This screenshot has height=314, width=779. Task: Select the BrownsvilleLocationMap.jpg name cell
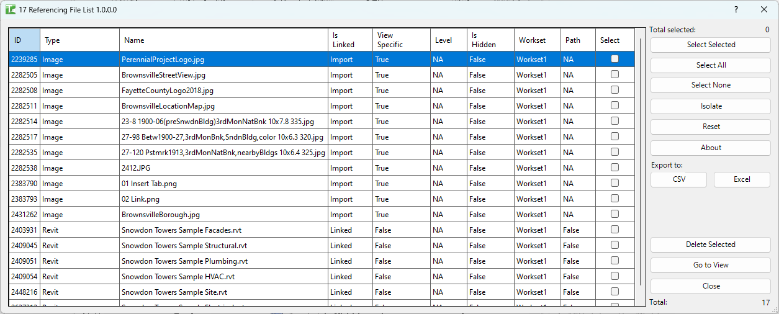coord(223,106)
